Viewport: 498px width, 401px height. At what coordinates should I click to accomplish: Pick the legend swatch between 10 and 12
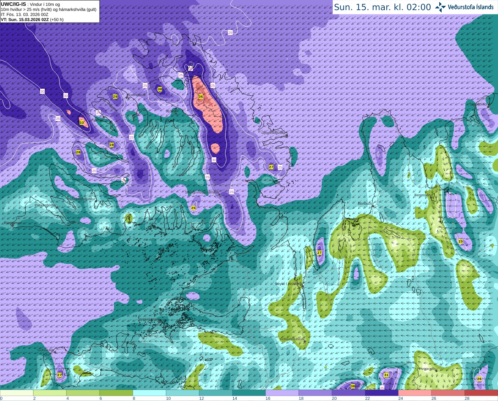pos(182,393)
